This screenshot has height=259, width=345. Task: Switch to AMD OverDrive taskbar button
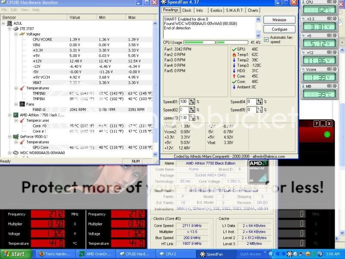tap(95, 254)
